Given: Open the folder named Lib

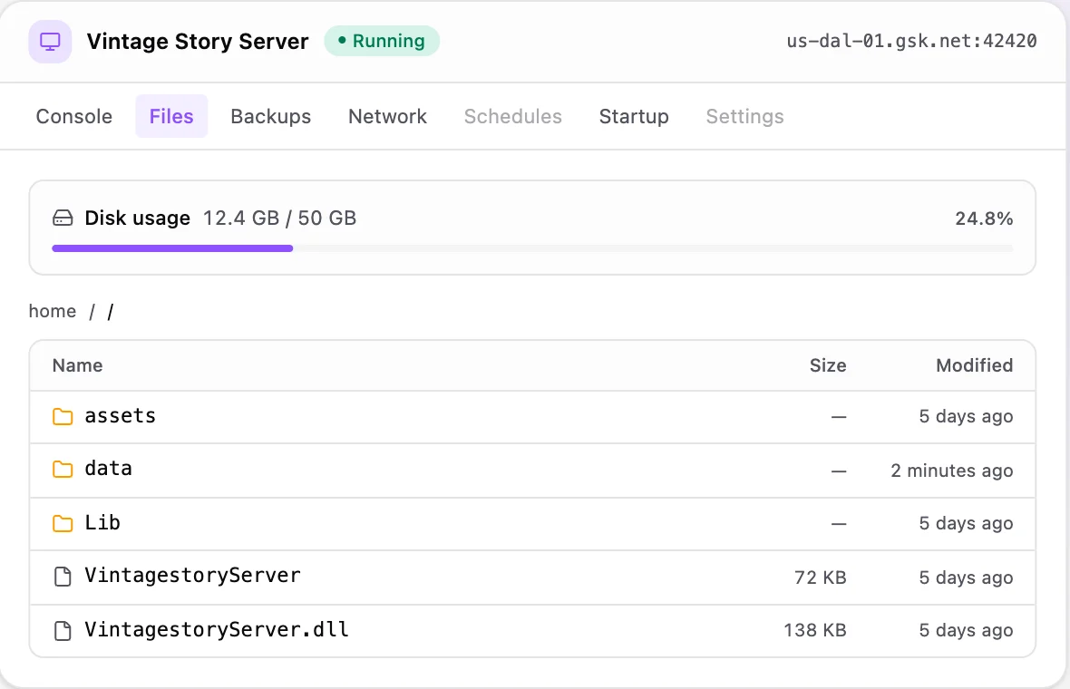Looking at the screenshot, I should coord(102,522).
